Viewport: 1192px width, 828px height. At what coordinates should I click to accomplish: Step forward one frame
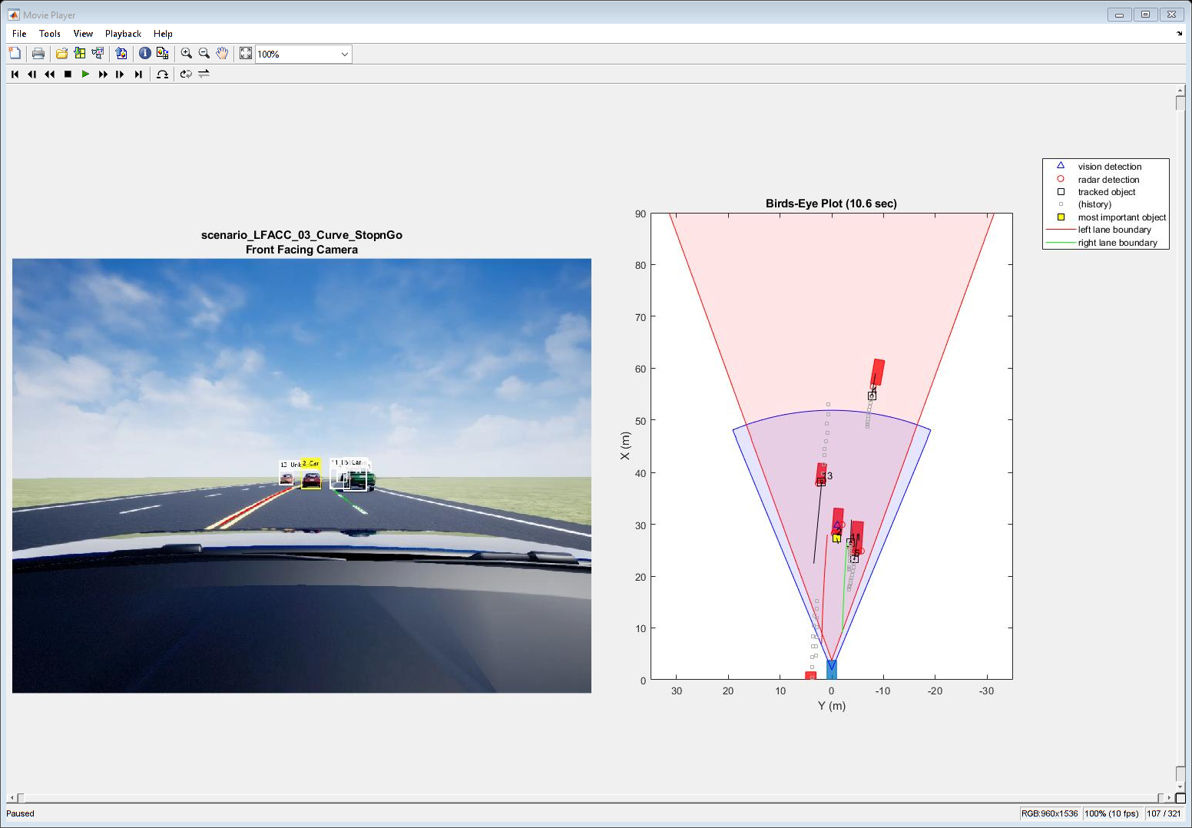(120, 75)
